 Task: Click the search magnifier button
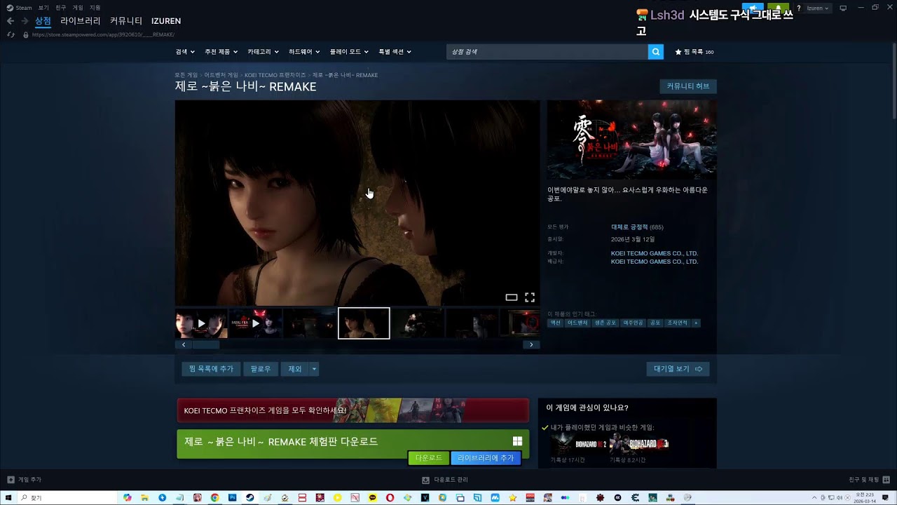pos(656,52)
